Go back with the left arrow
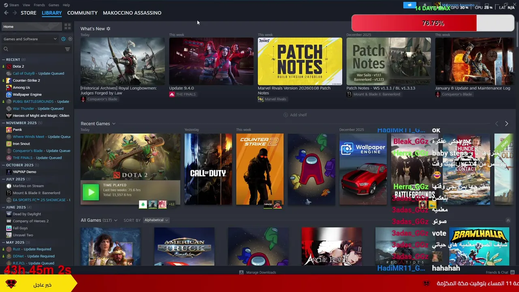This screenshot has width=519, height=292. click(6, 13)
